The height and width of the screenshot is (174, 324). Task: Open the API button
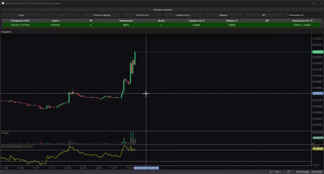click(264, 15)
